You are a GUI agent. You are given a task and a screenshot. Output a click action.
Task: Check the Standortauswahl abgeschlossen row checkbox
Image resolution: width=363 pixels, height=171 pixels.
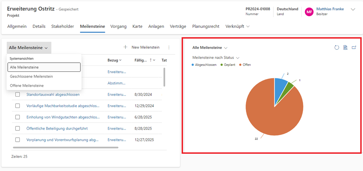pos(18,94)
